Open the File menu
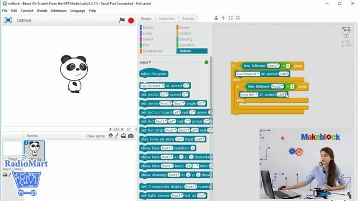Image resolution: width=358 pixels, height=201 pixels. coord(4,11)
